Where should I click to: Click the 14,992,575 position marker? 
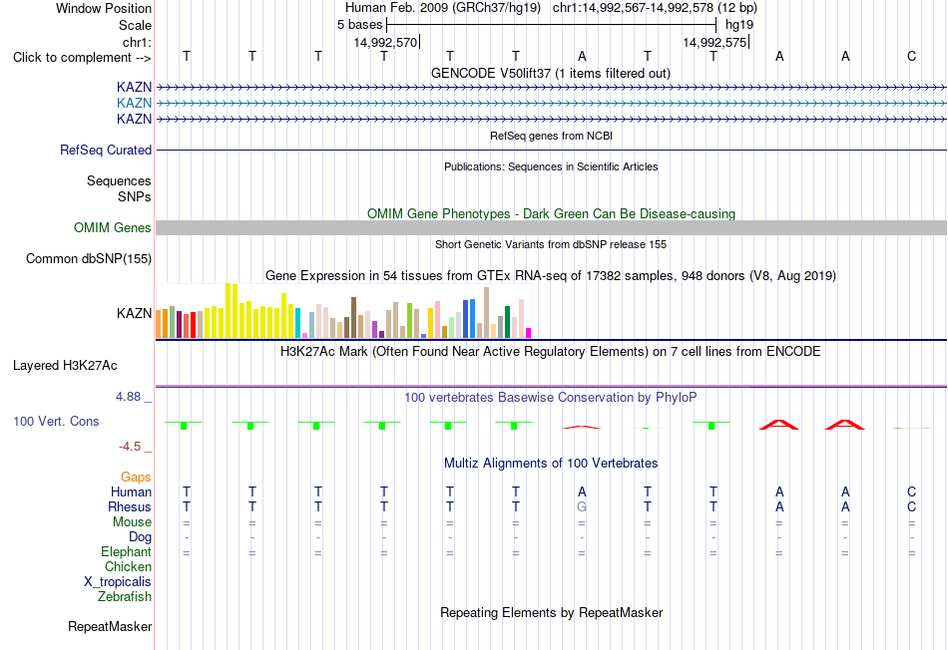[715, 42]
